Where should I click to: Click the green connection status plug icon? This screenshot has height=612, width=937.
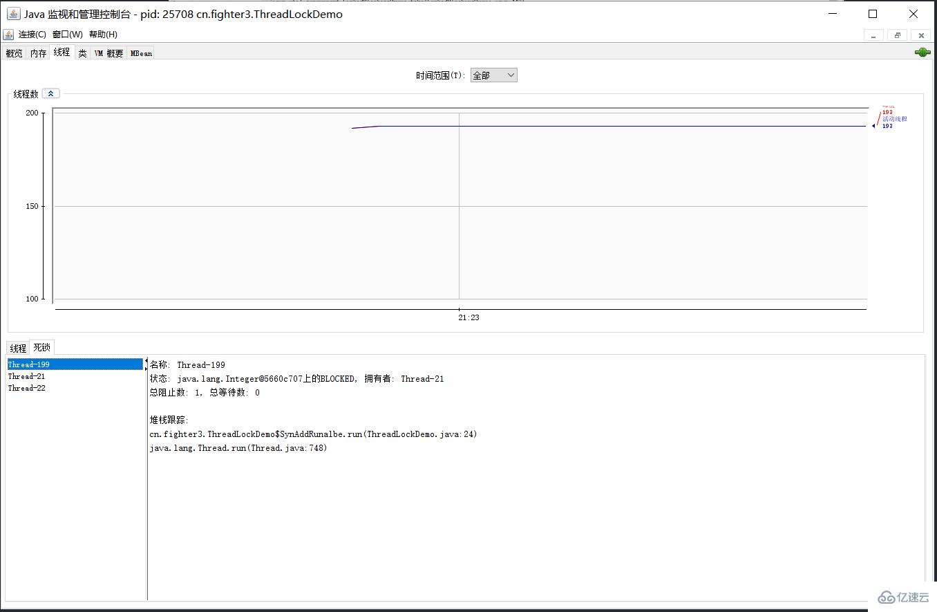922,53
